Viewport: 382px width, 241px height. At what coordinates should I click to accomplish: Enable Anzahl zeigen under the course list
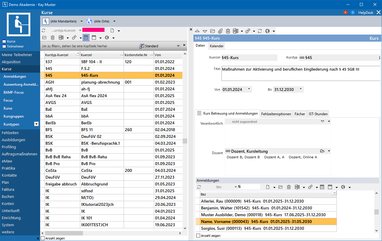point(43,238)
